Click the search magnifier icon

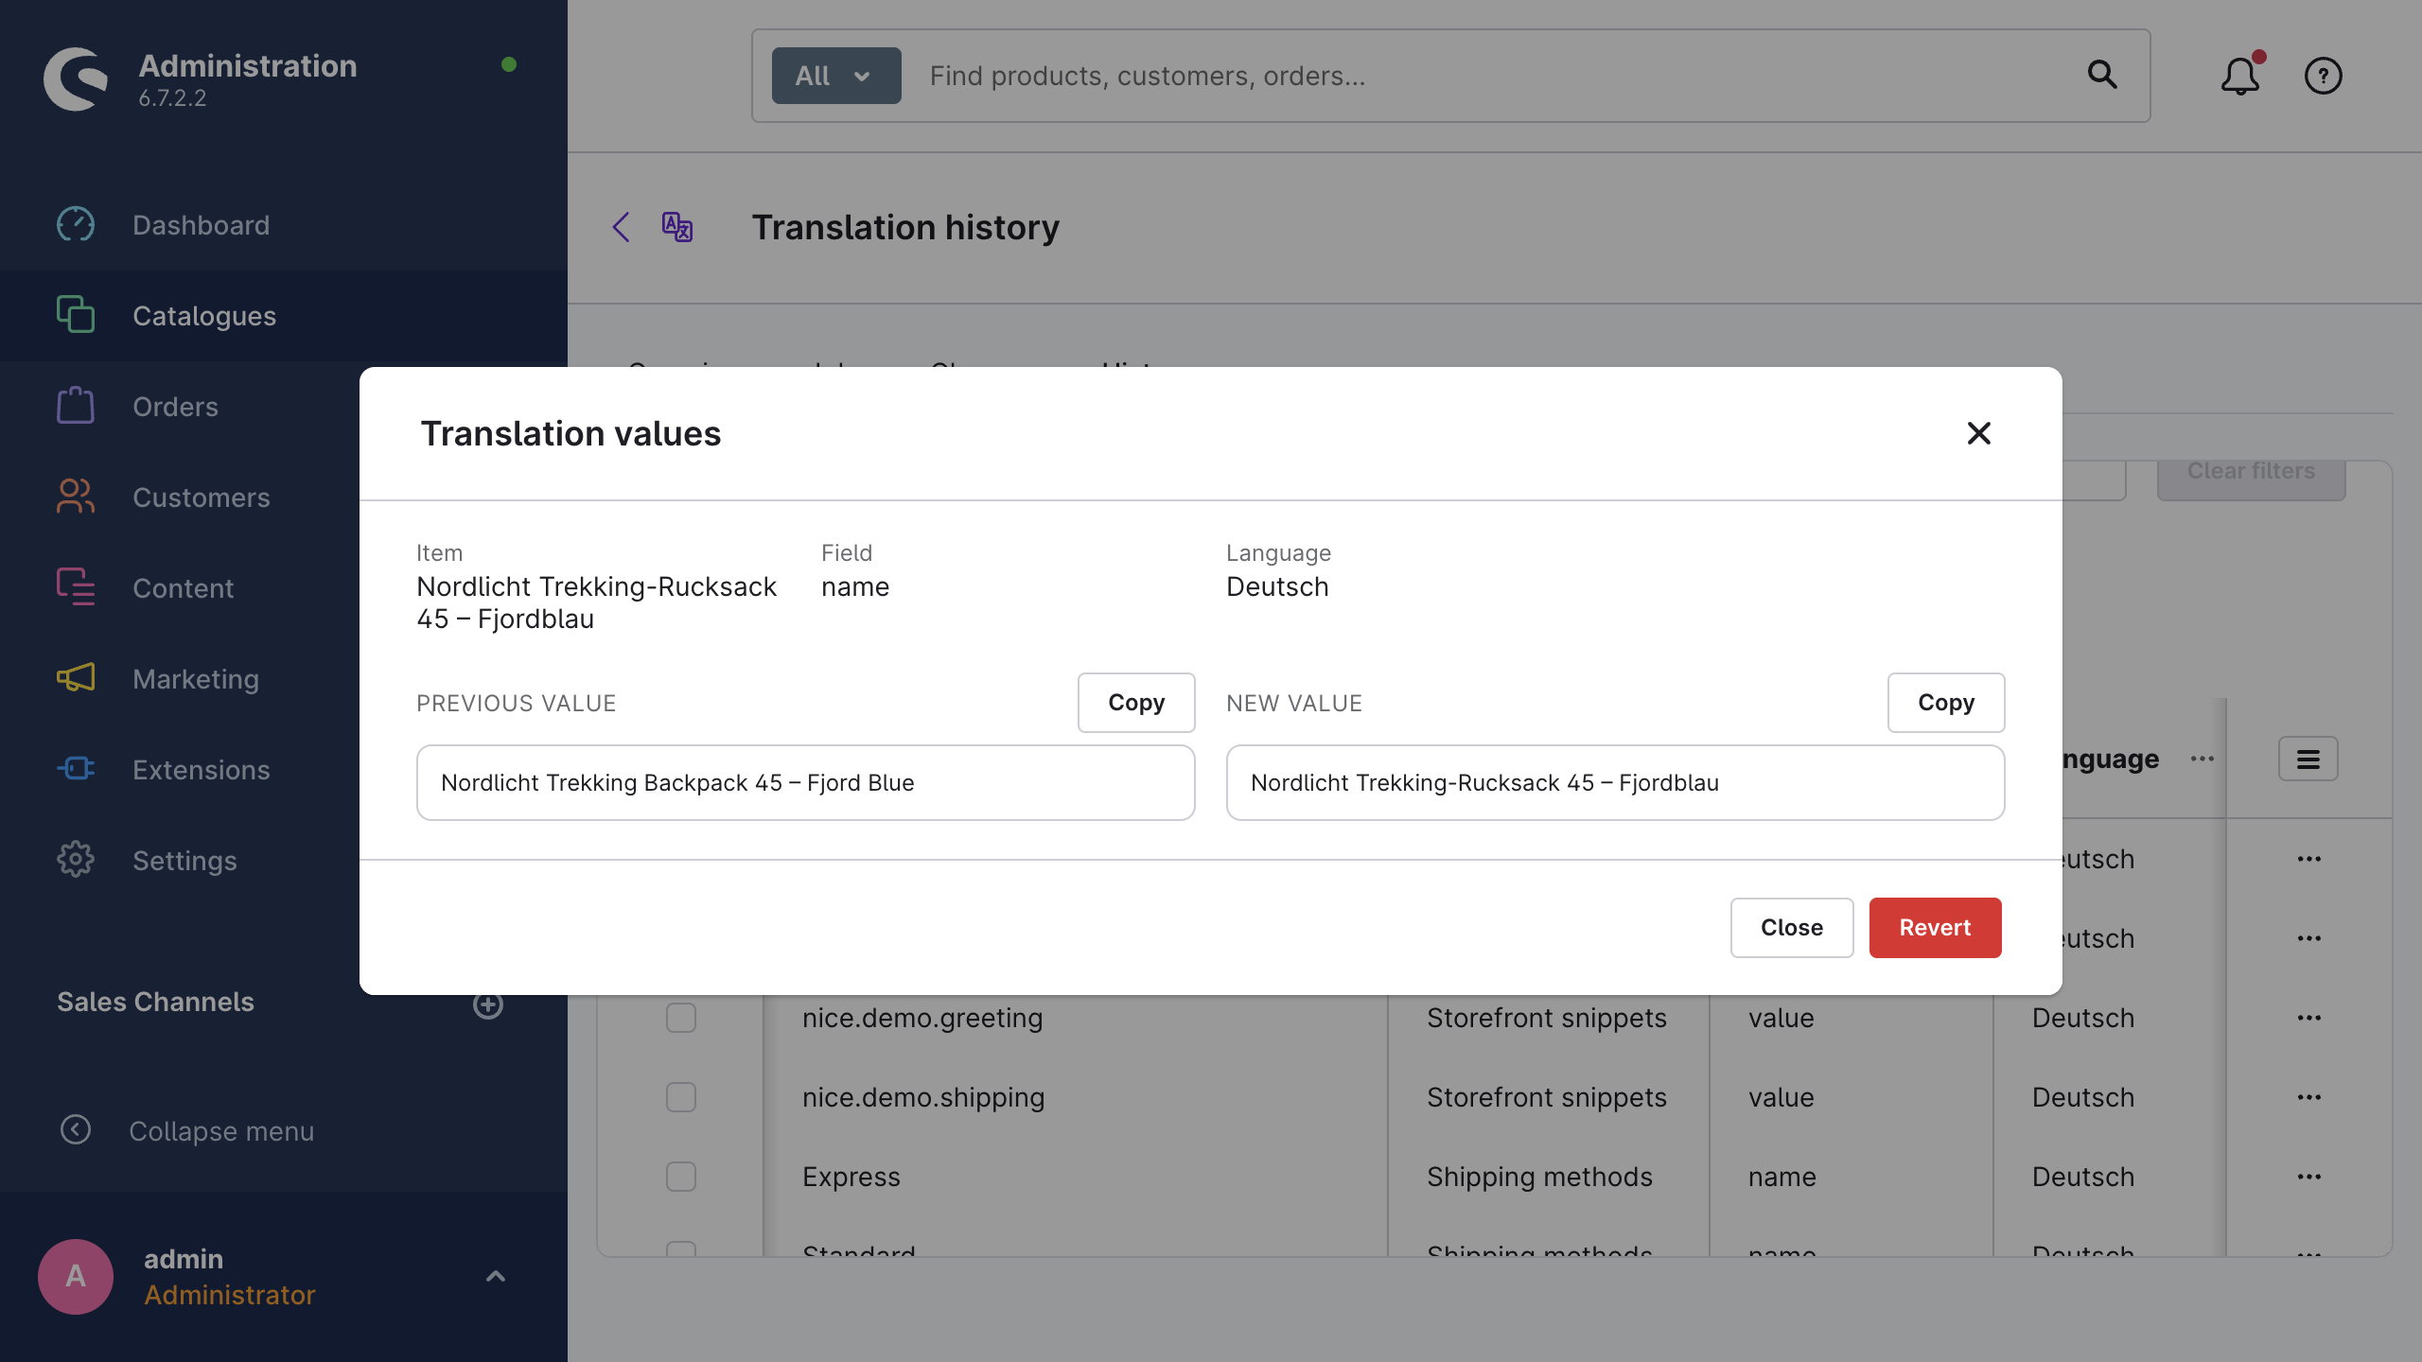(2102, 75)
